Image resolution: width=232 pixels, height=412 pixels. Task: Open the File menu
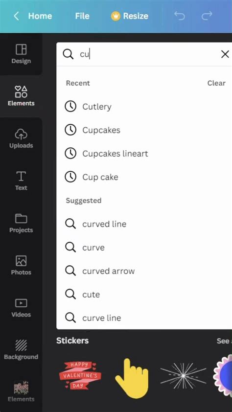[x=82, y=16]
